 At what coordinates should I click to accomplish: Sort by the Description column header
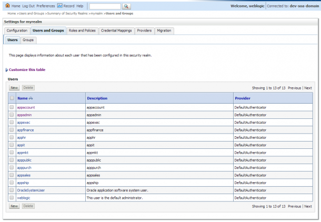(97, 98)
